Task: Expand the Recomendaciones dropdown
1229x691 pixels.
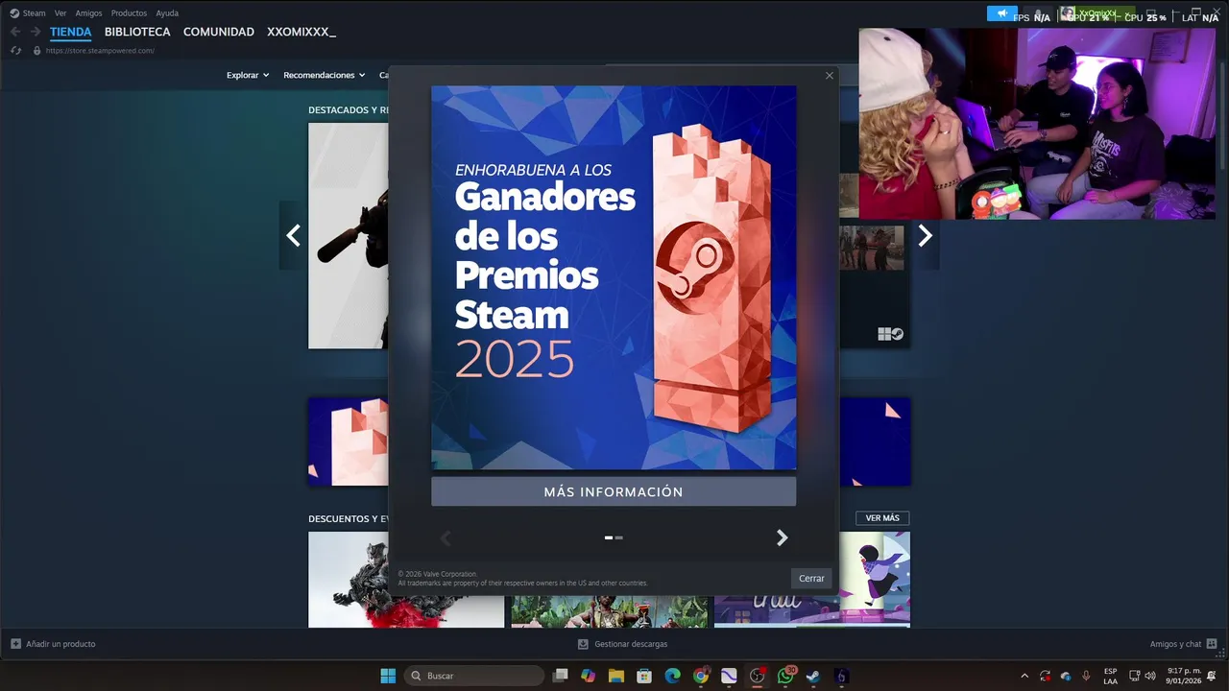Action: pyautogui.click(x=324, y=75)
